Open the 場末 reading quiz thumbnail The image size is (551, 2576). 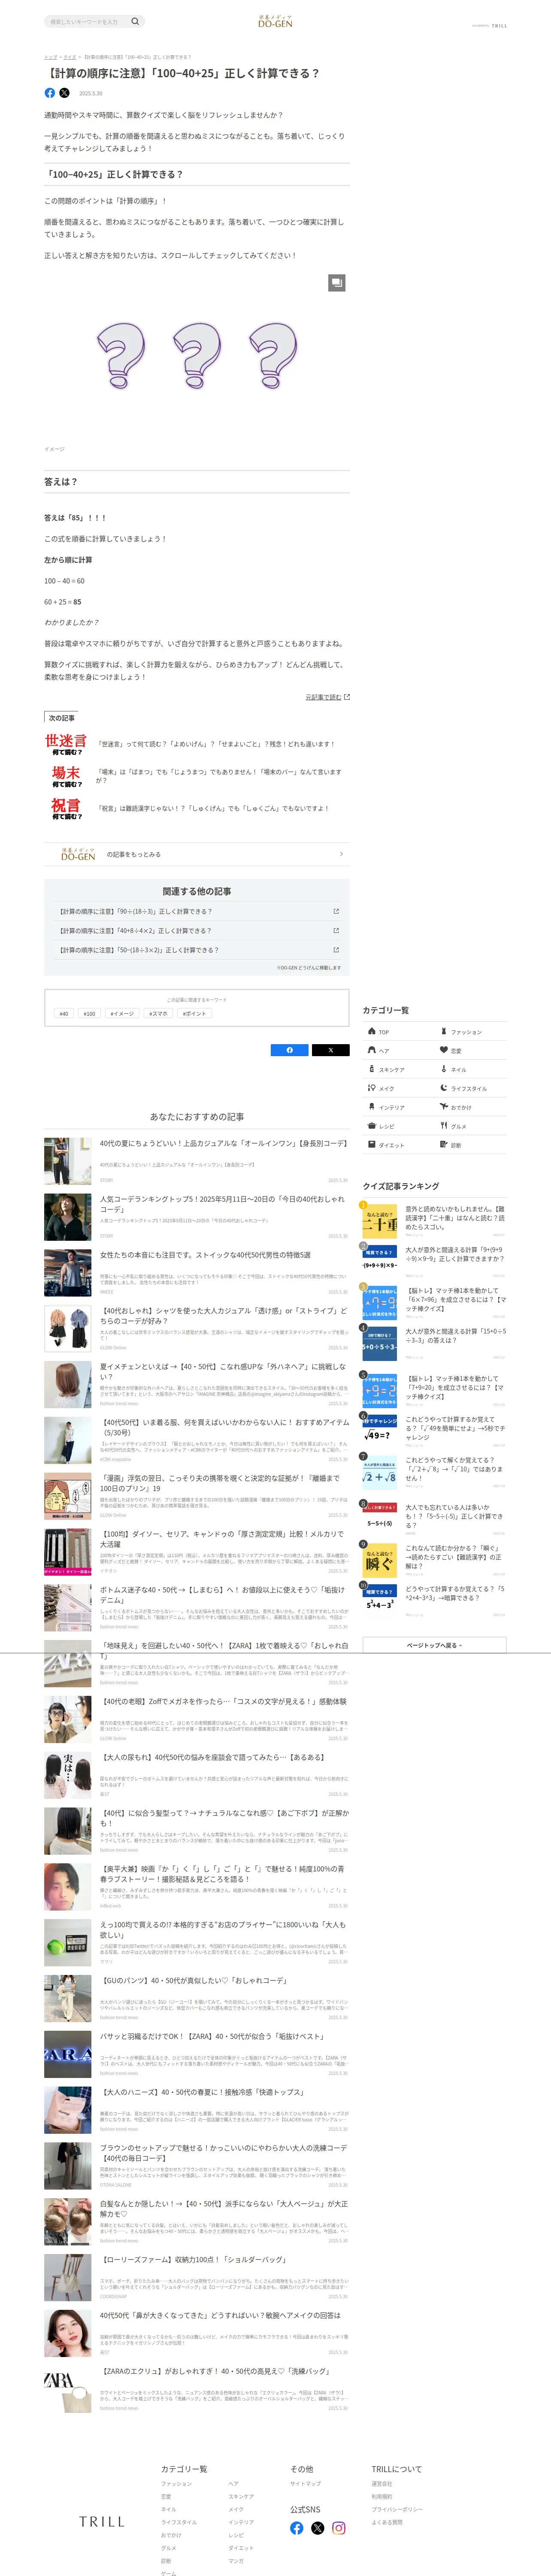point(67,776)
